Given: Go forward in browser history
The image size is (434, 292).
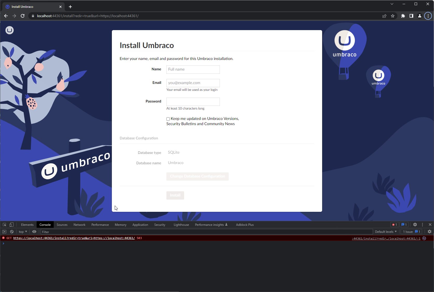Looking at the screenshot, I should (14, 16).
